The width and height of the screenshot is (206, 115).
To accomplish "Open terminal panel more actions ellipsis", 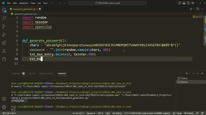I will point(193,73).
